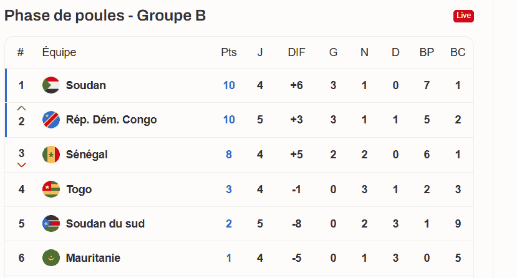Select the Soudan du sud team name
The height and width of the screenshot is (278, 517).
(105, 224)
